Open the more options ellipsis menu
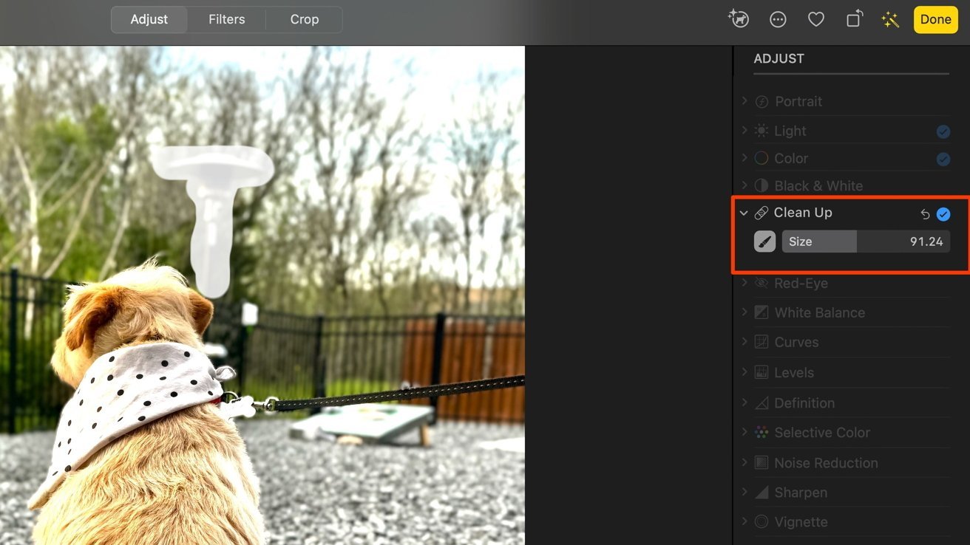This screenshot has width=970, height=545. (x=778, y=20)
